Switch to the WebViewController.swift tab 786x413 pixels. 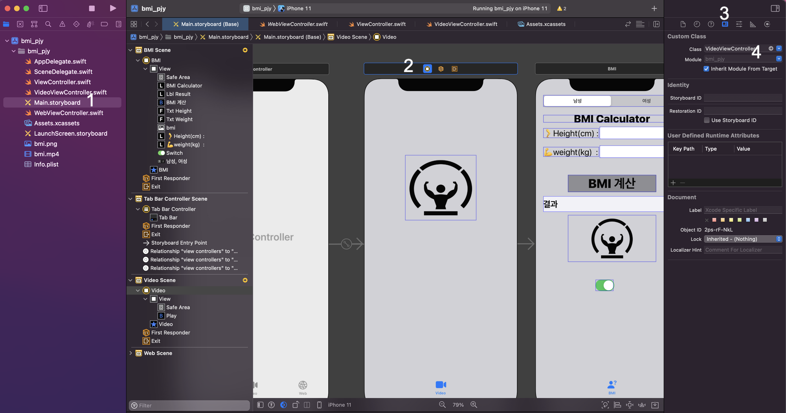[293, 24]
